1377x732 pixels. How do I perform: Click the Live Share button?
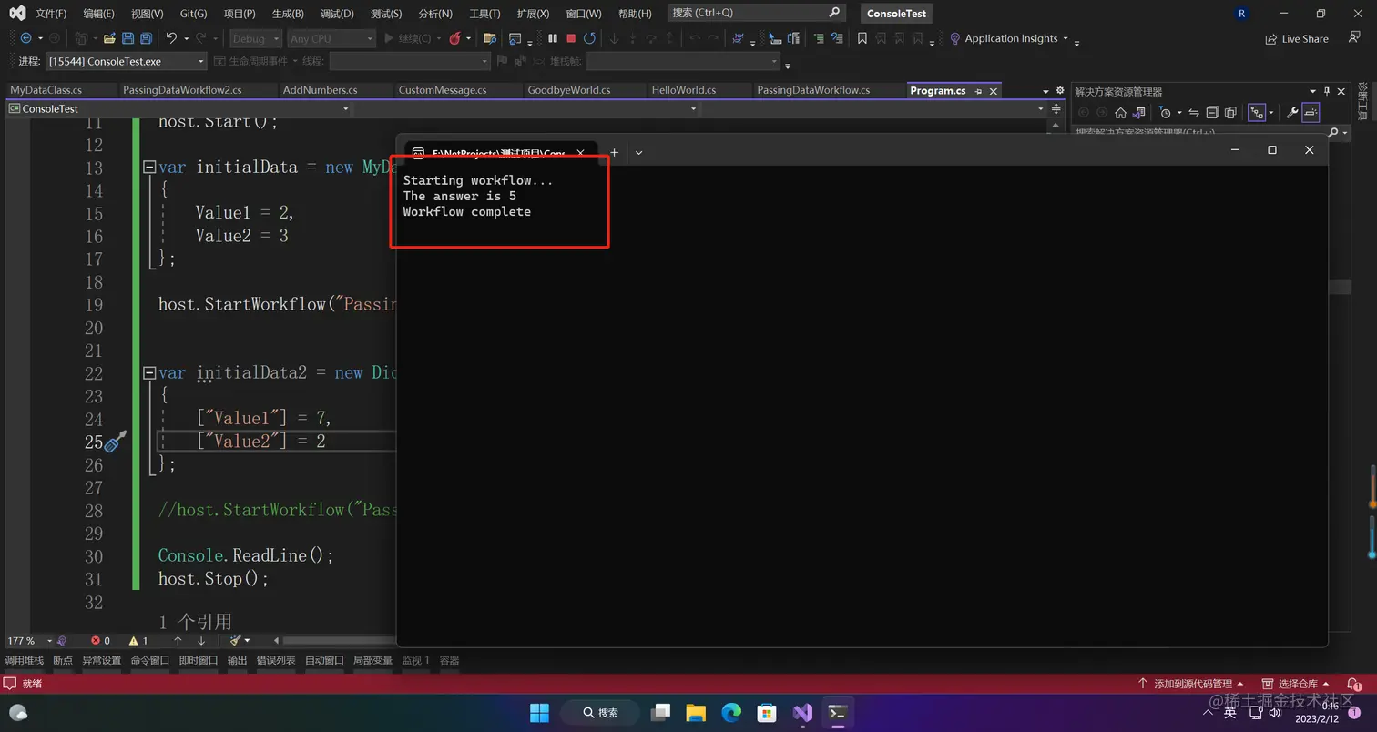[x=1297, y=39]
